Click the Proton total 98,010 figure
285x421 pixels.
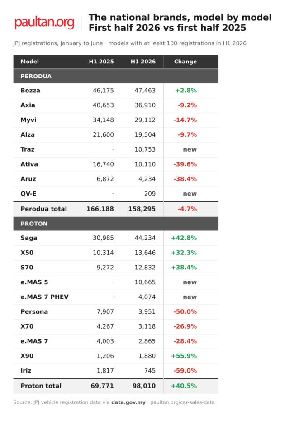144,386
